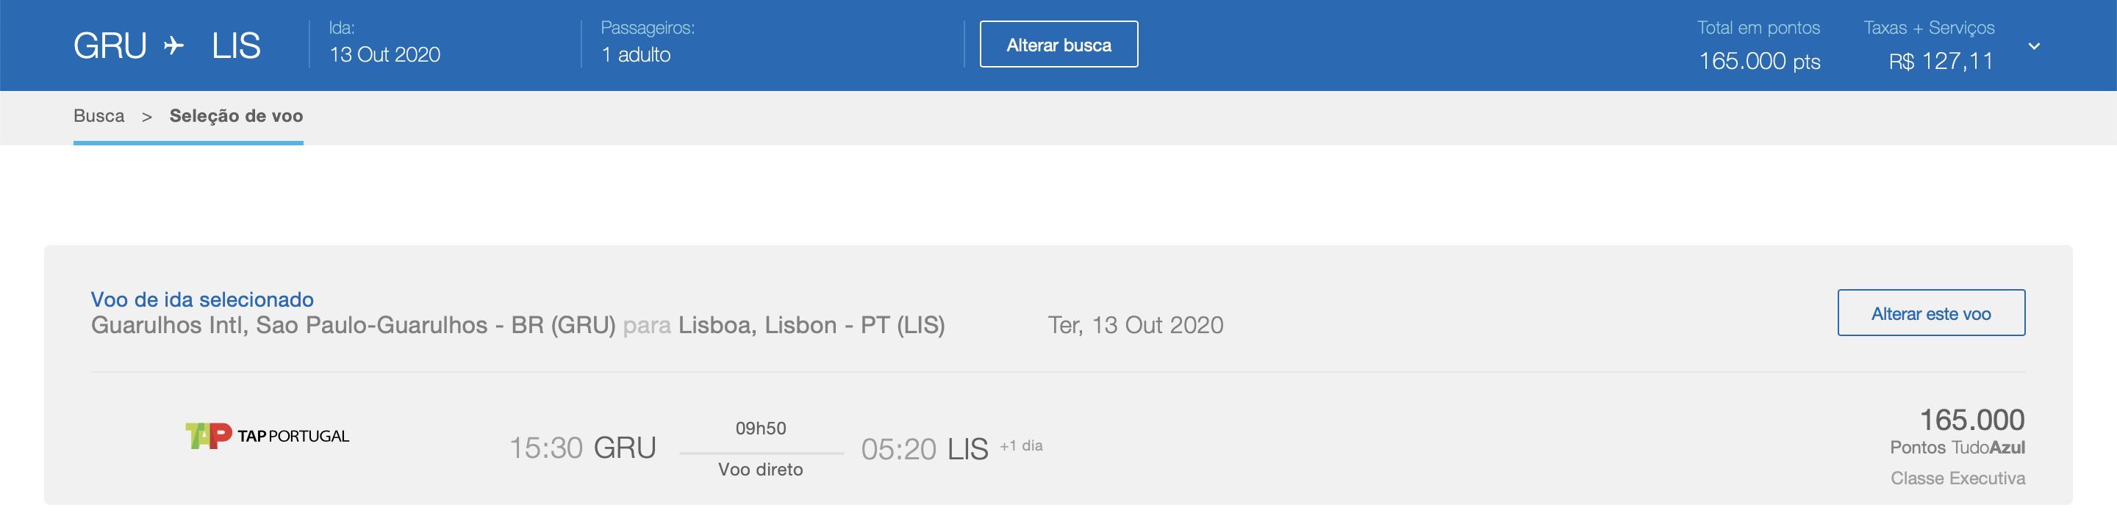Click the +1 dia arrival indicator
Viewport: 2117px width, 521px height.
[1021, 445]
